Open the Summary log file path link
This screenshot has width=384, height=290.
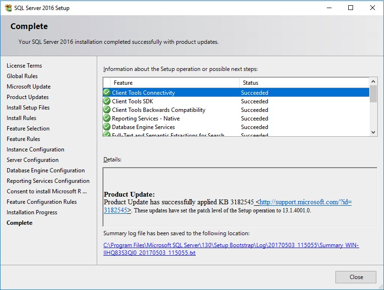point(231,249)
